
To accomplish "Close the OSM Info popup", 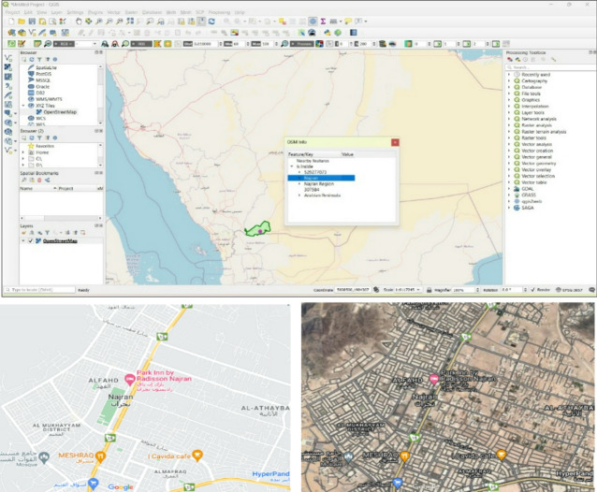I will [395, 142].
